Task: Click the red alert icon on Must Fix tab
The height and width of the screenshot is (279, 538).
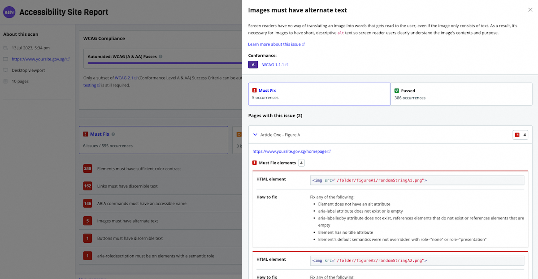Action: click(255, 90)
